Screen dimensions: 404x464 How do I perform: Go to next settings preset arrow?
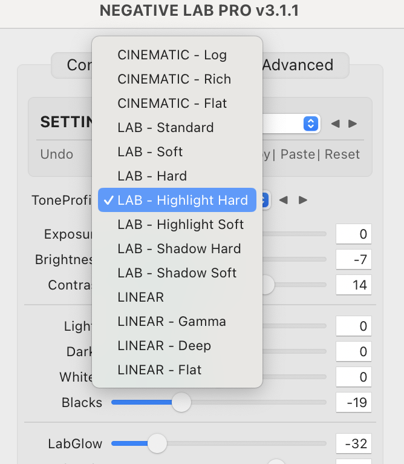pyautogui.click(x=353, y=124)
